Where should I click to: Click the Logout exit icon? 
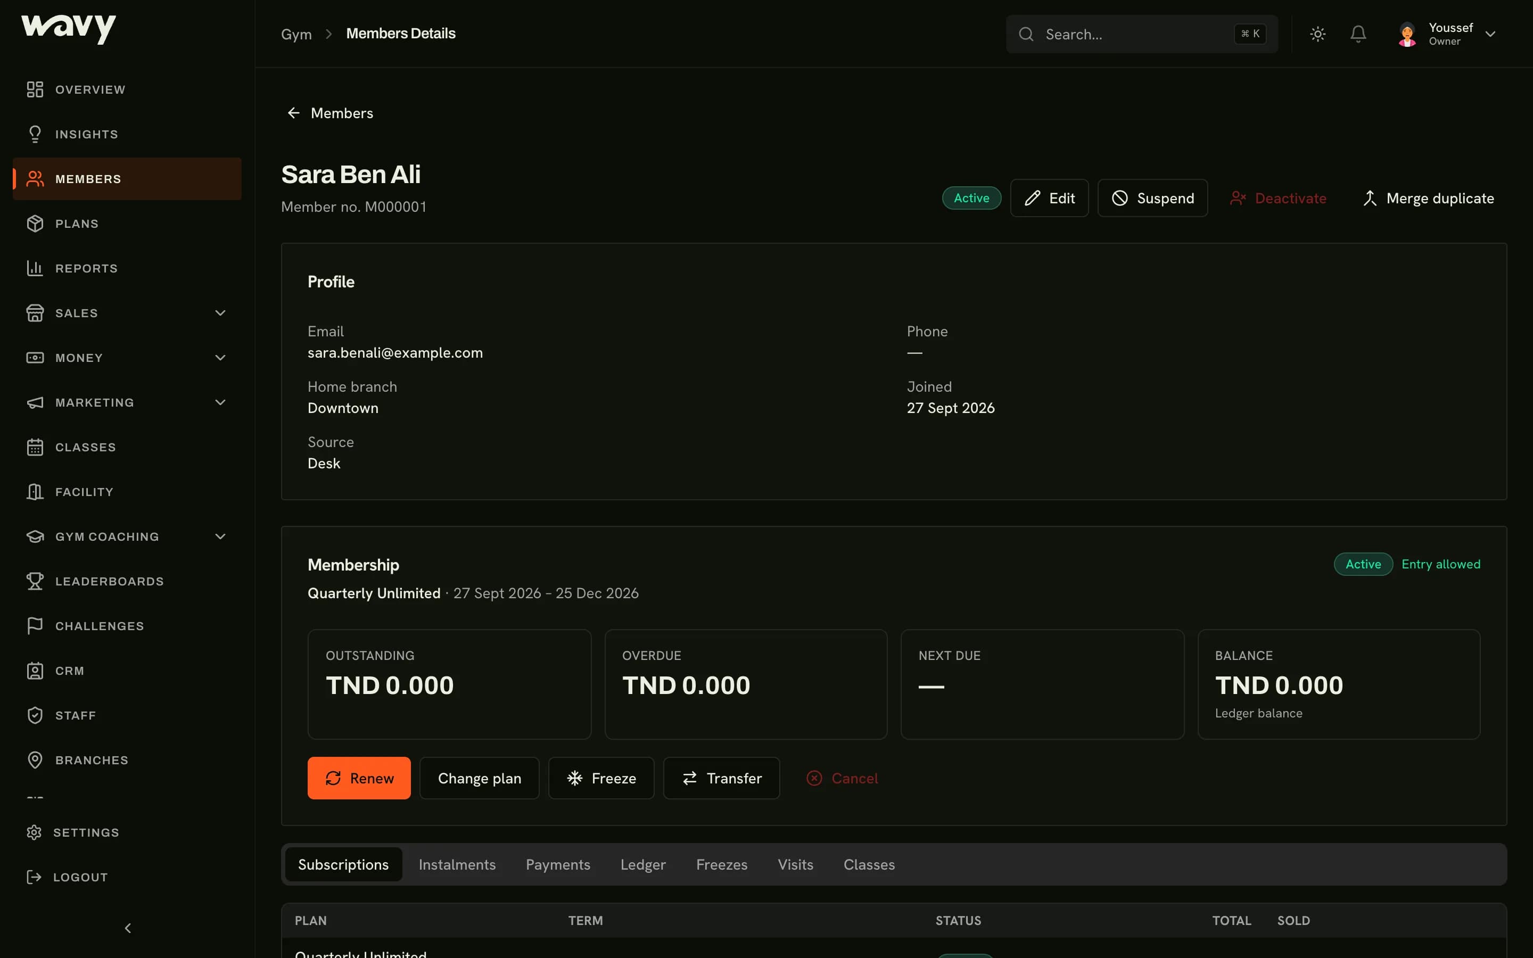[x=34, y=877]
